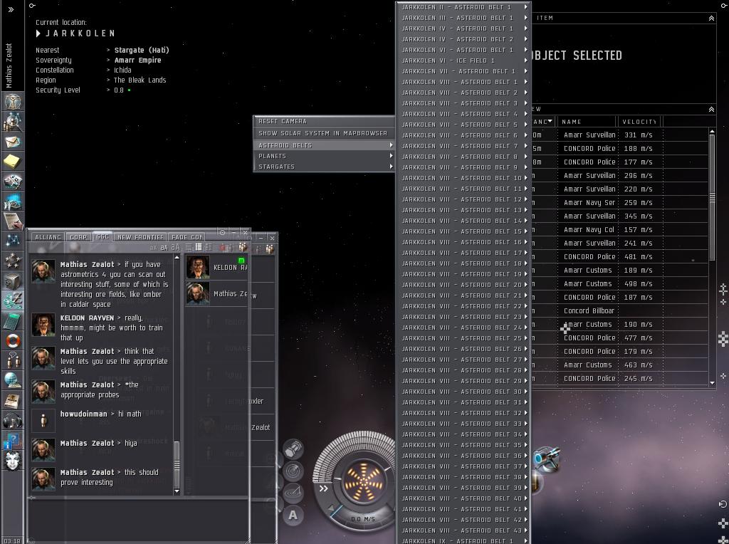
Task: Click Amarr Empire sovereignty link
Action: click(x=137, y=60)
